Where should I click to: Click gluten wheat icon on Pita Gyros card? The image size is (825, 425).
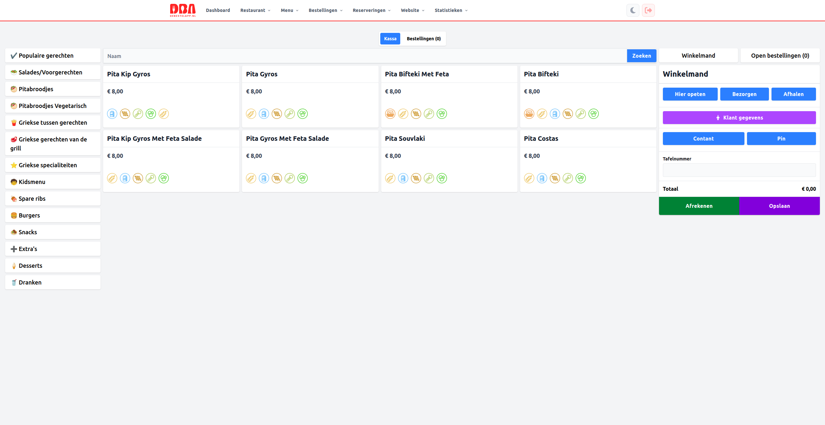coord(251,114)
